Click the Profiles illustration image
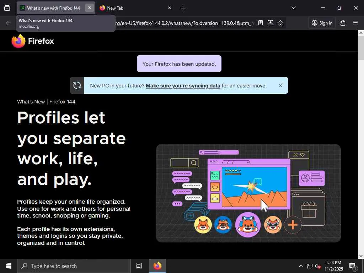The width and height of the screenshot is (364, 273). (248, 193)
